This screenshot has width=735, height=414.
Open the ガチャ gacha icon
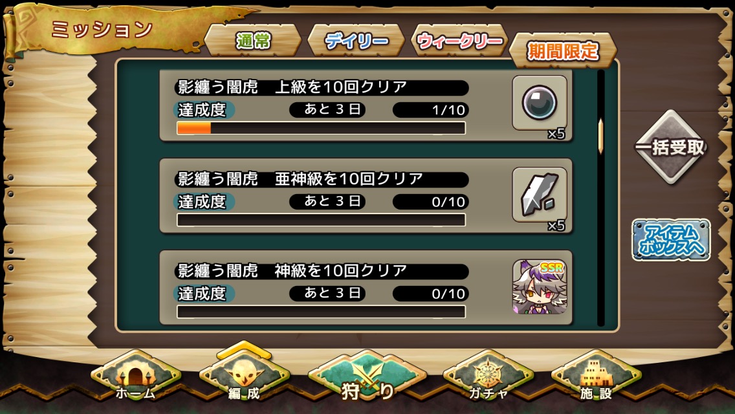coord(488,376)
